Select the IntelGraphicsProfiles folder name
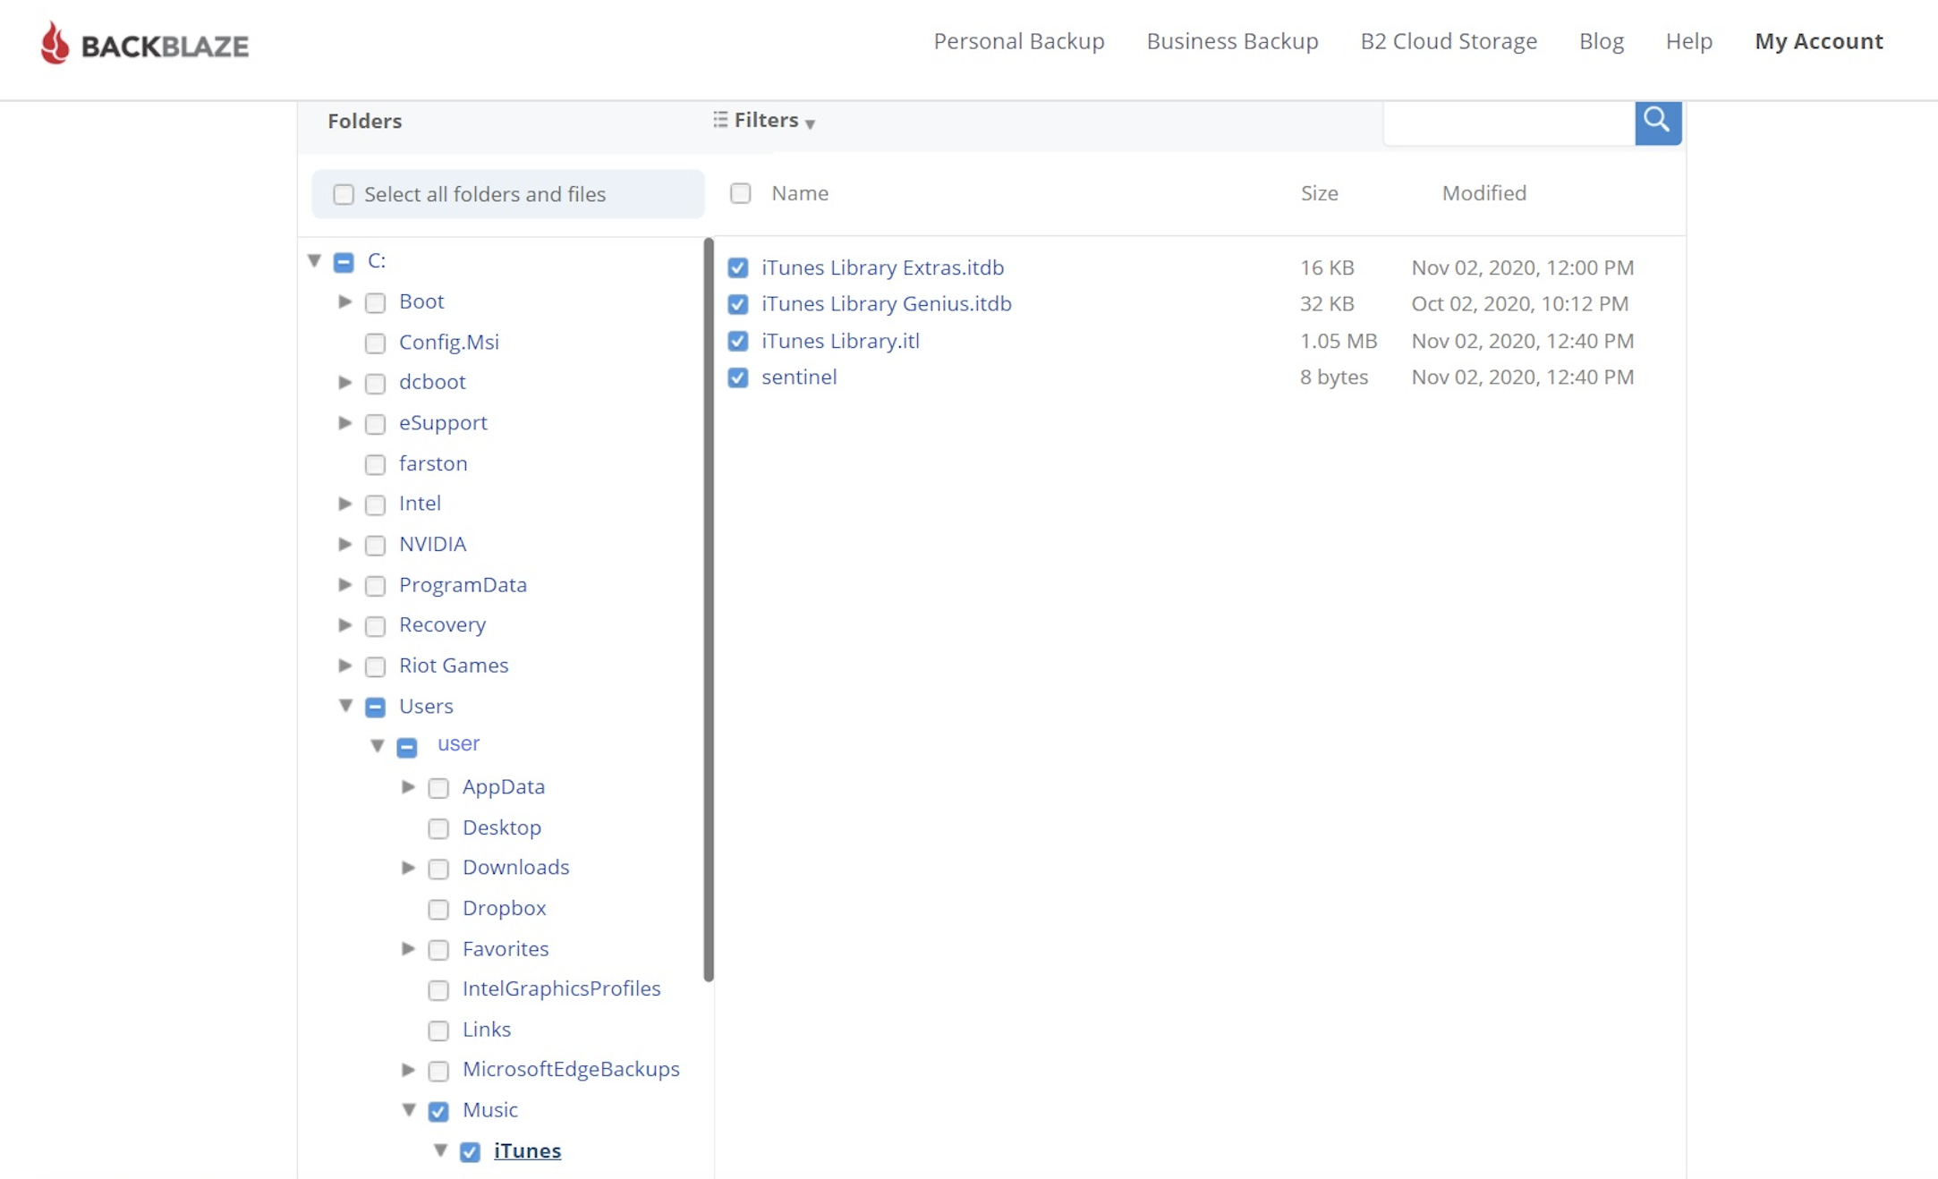 (561, 989)
